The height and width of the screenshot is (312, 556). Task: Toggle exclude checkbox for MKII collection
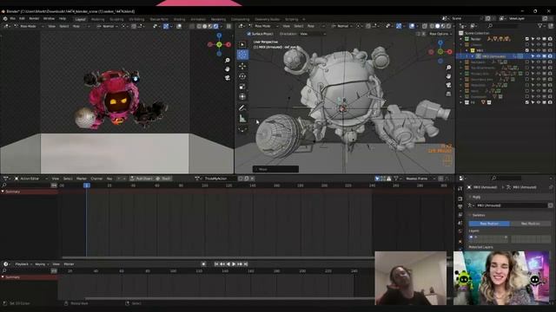(527, 50)
